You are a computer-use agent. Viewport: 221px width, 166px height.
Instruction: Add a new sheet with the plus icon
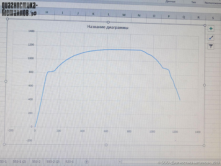pyautogui.click(x=87, y=162)
